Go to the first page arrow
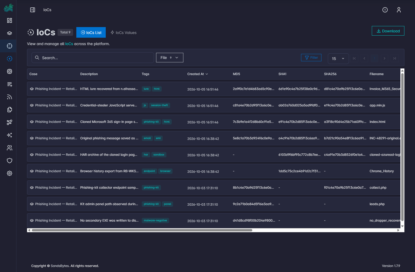The image size is (415, 272). (354, 58)
